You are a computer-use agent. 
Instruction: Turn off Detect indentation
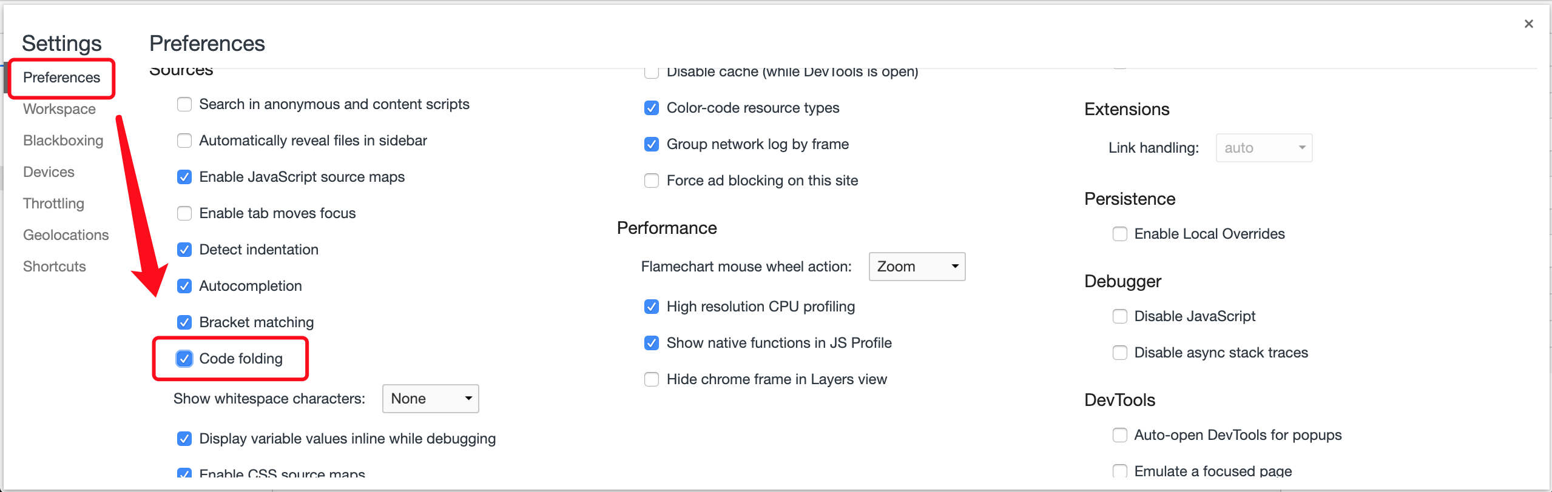click(x=184, y=250)
